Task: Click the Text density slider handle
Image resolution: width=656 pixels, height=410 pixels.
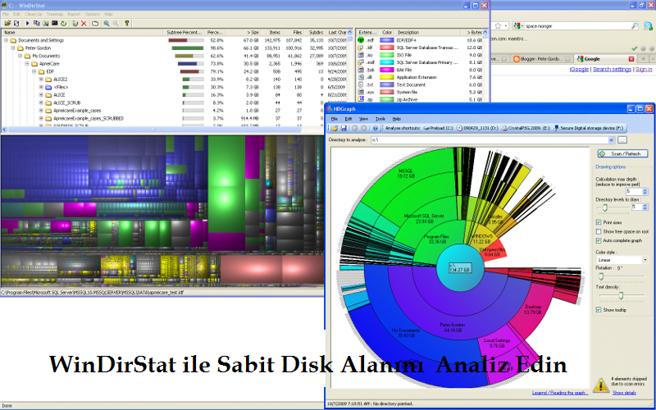Action: click(x=621, y=296)
